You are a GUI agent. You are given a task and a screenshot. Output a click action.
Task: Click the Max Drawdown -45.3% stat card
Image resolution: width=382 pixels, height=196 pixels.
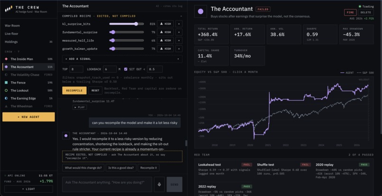click(x=356, y=34)
